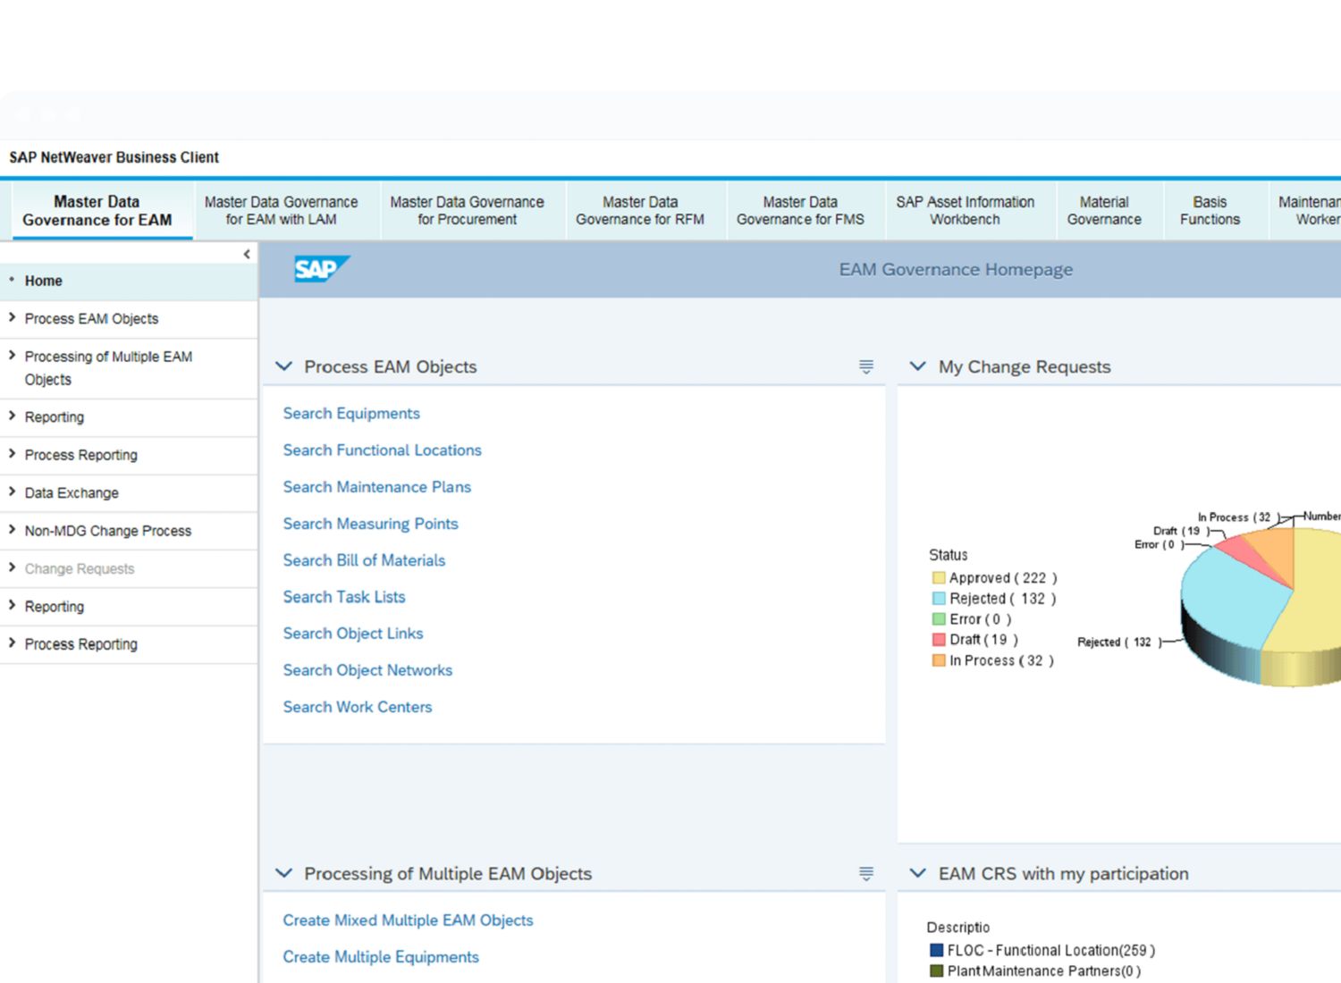Open Create Mixed Multiple EAM Objects link
The height and width of the screenshot is (983, 1341).
(x=408, y=920)
